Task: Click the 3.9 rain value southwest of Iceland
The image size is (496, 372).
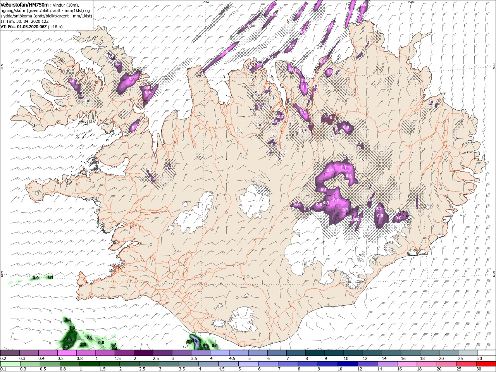Action: [x=69, y=340]
